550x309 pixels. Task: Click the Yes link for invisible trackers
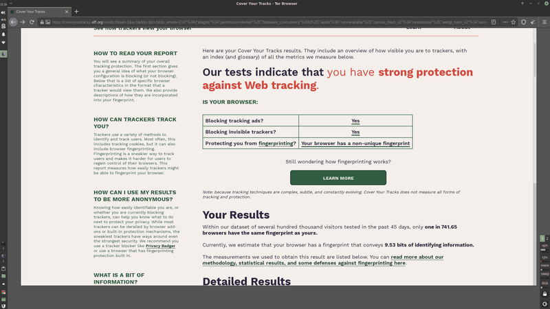(355, 132)
